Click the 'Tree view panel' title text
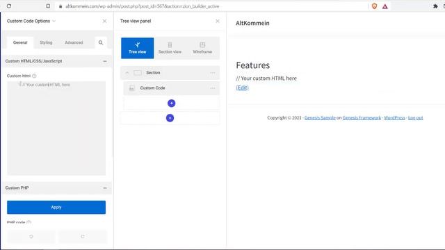 136,21
